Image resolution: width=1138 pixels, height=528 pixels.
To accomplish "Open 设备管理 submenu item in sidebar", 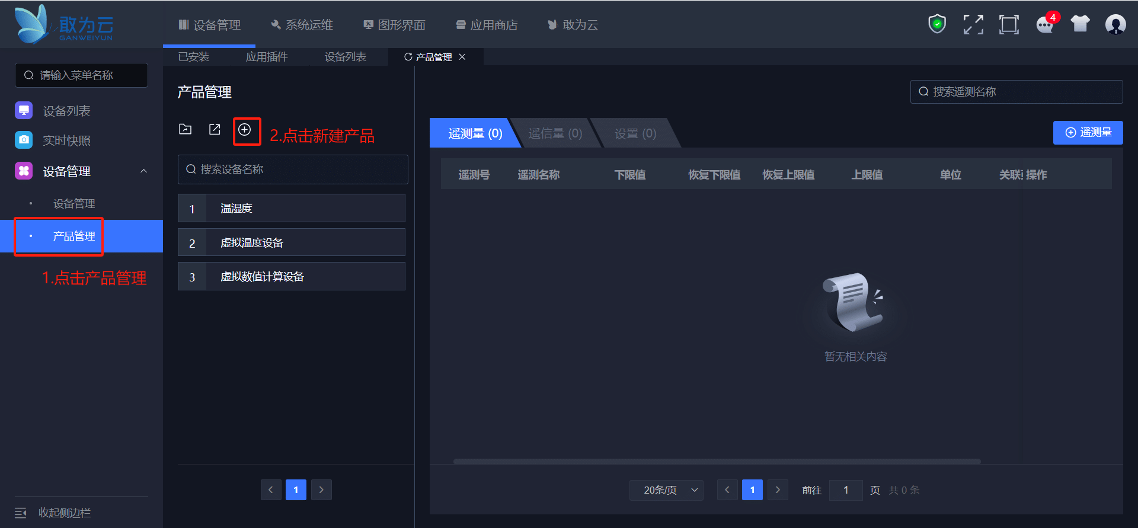I will 74,204.
